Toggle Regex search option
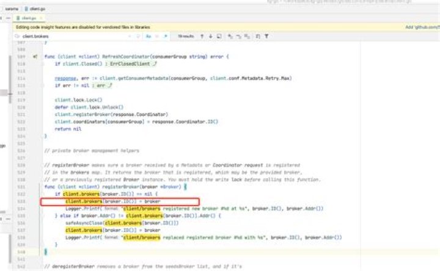Screen dimensions: 440x271 point(166,36)
